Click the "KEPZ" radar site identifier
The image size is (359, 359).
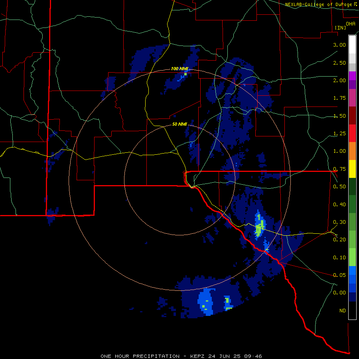tap(198, 356)
